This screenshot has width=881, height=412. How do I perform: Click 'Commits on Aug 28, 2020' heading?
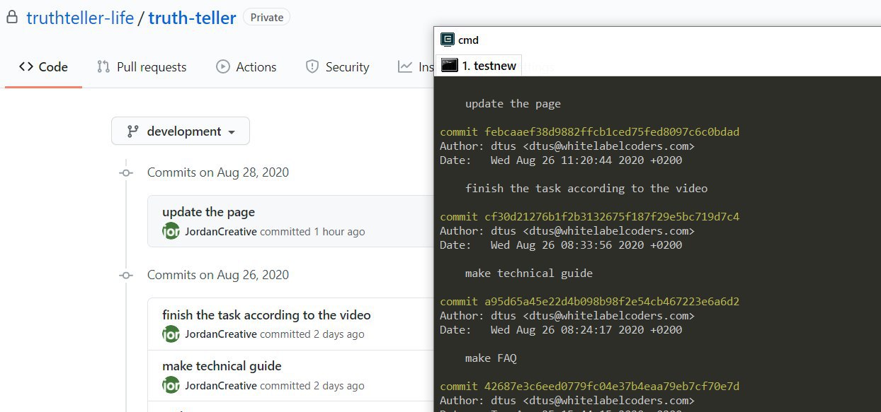click(x=218, y=172)
